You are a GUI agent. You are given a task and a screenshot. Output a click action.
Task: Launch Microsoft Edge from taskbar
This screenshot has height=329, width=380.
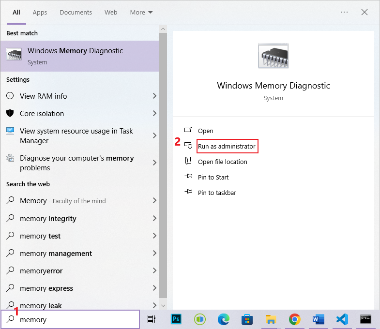coord(223,319)
